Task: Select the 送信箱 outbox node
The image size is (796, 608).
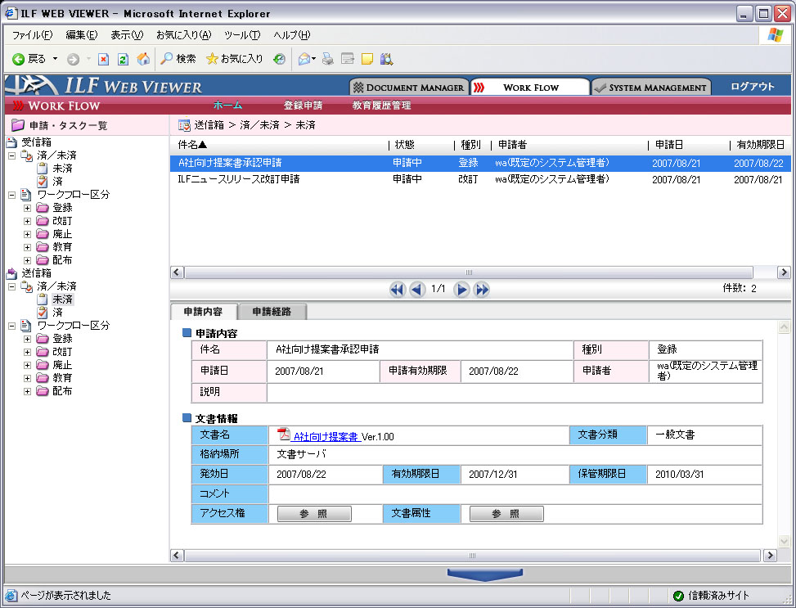Action: 37,273
